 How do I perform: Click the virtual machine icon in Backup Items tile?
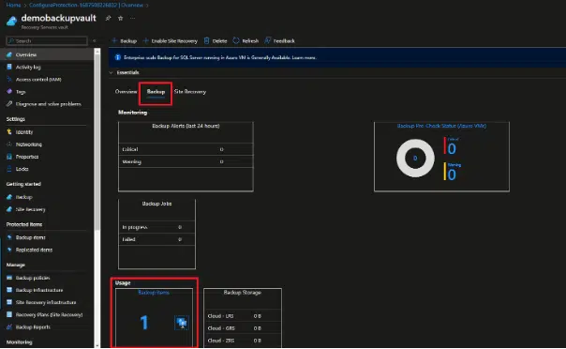[182, 323]
